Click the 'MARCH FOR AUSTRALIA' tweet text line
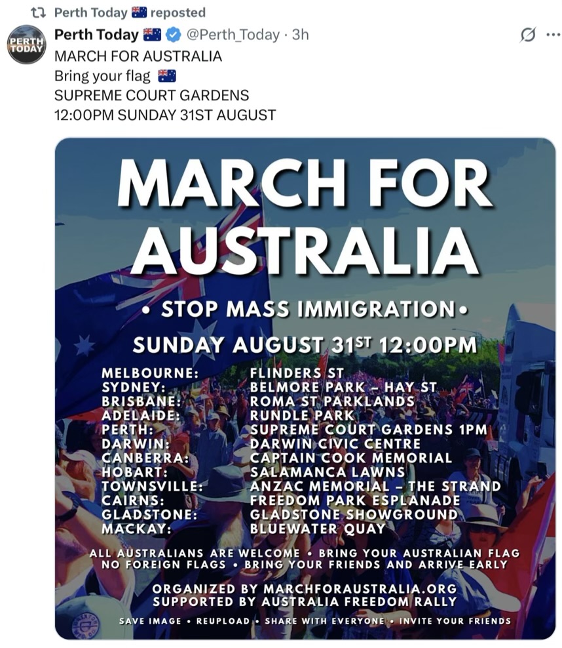562x648 pixels. (x=138, y=56)
